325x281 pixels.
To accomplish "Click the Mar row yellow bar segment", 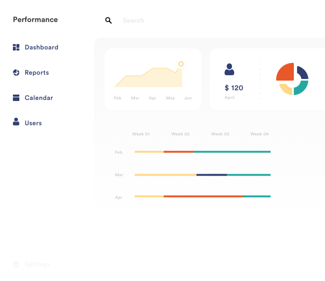I will (165, 175).
